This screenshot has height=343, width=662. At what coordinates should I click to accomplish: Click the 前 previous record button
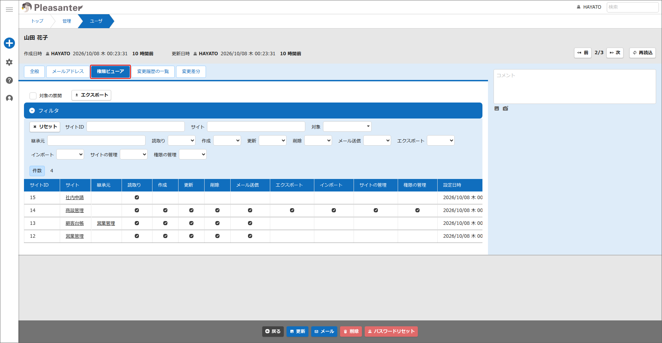coord(583,53)
